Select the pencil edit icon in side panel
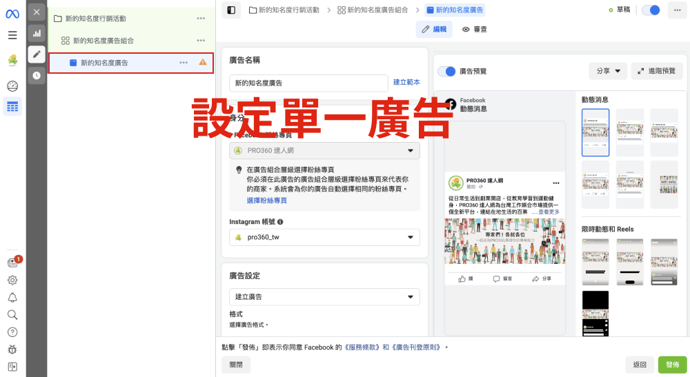This screenshot has width=690, height=377. (37, 54)
